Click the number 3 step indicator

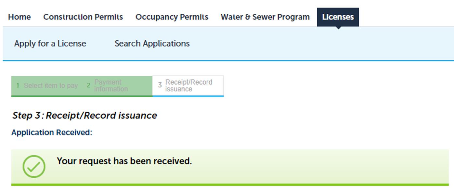(x=160, y=85)
